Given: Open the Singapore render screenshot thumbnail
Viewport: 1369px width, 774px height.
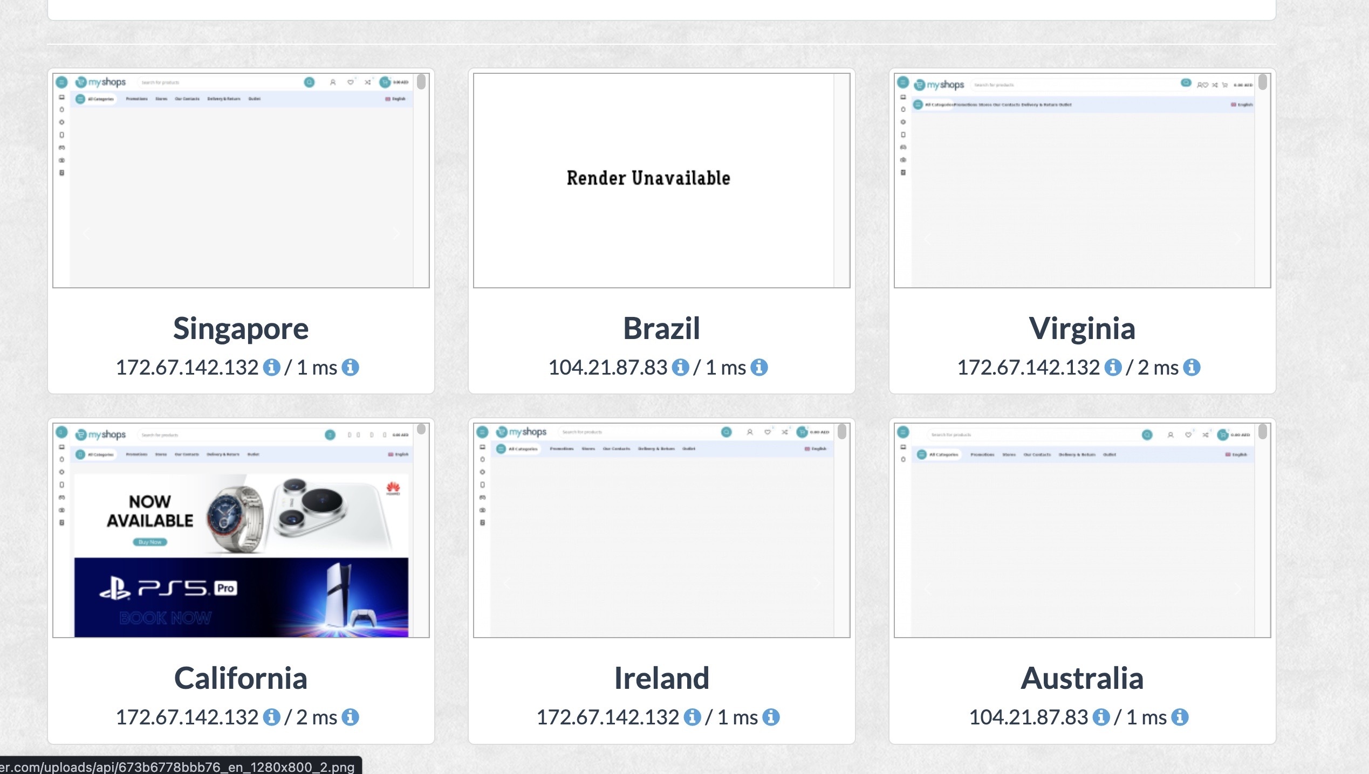Looking at the screenshot, I should [x=241, y=181].
